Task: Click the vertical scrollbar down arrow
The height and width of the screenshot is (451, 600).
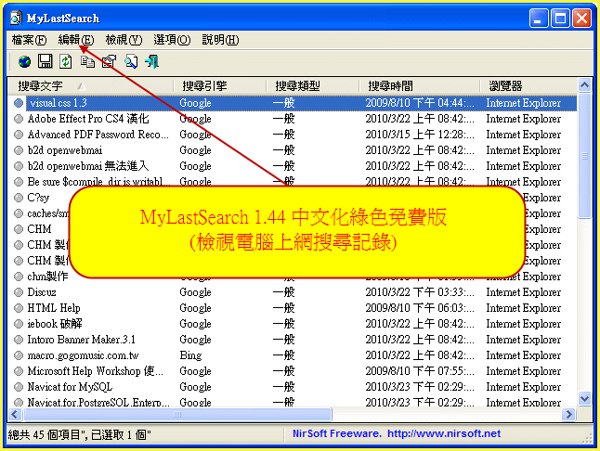Action: tap(584, 398)
